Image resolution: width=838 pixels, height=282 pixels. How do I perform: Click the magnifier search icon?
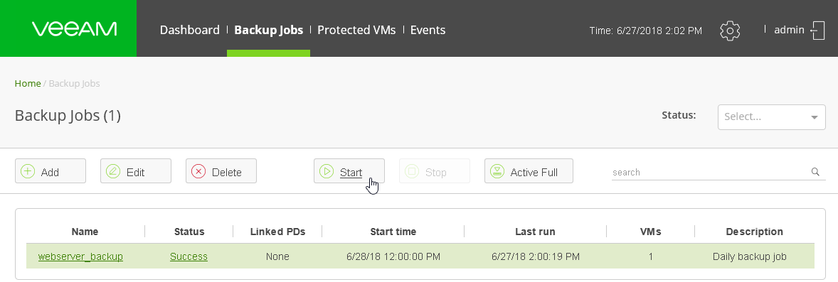tap(815, 172)
